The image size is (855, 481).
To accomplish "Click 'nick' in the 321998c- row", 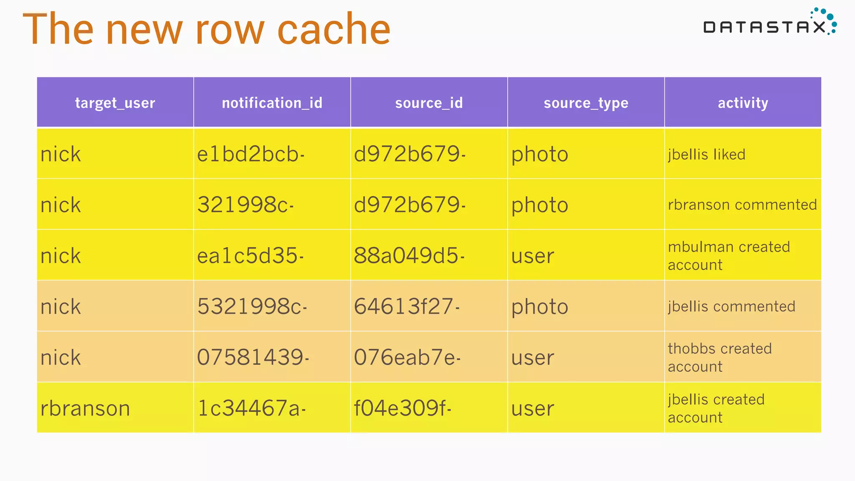I will point(61,205).
